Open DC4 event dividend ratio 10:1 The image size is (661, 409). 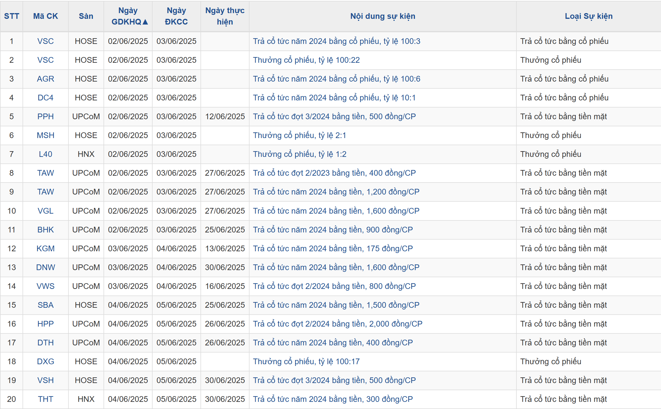click(x=334, y=98)
